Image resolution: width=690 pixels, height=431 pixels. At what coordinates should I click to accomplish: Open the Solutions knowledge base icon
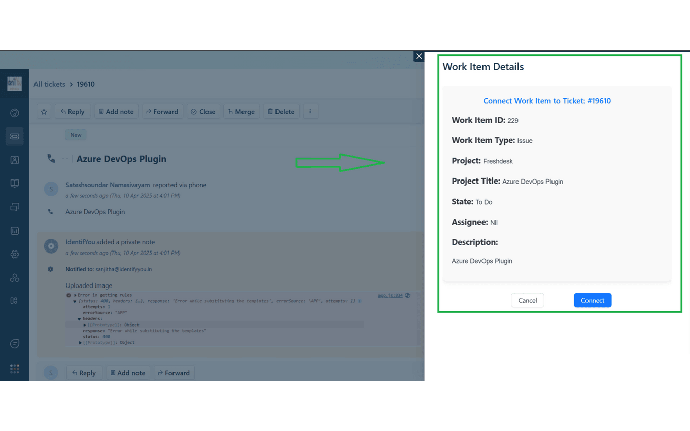click(x=14, y=183)
